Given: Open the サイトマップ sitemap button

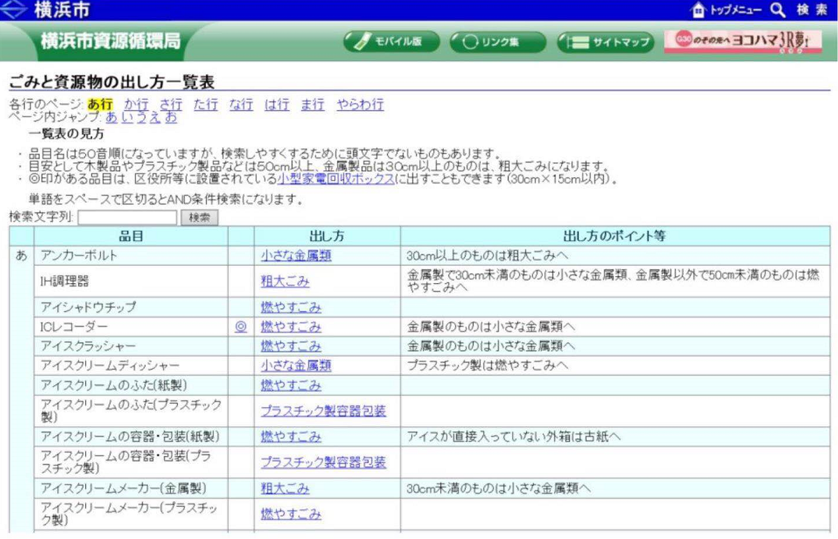Looking at the screenshot, I should point(605,42).
